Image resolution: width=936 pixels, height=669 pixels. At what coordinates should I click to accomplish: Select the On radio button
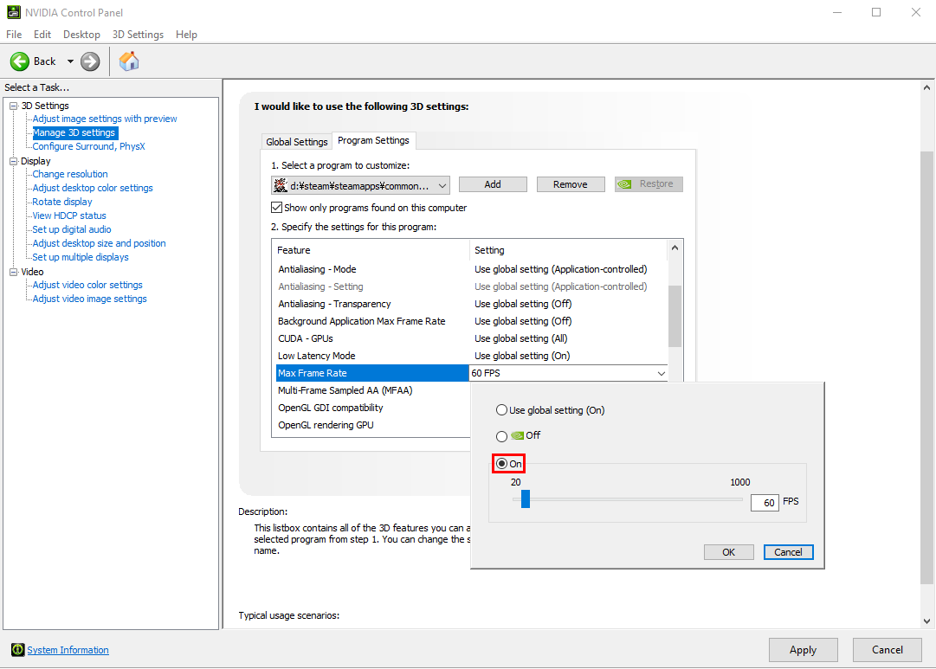tap(501, 464)
